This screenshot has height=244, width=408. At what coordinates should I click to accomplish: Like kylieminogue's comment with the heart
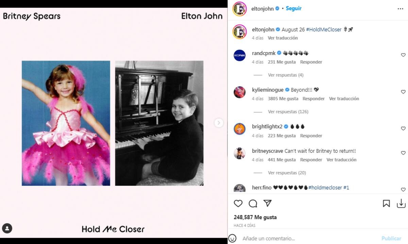403,92
